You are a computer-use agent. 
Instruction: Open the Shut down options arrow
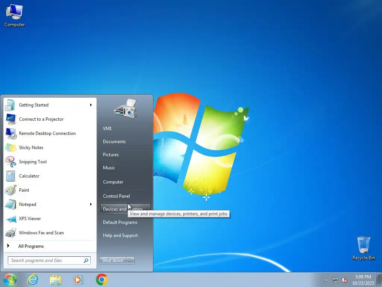tap(130, 260)
